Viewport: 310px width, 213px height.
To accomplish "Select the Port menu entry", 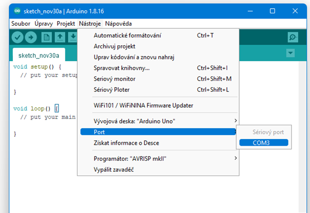I will [x=158, y=132].
